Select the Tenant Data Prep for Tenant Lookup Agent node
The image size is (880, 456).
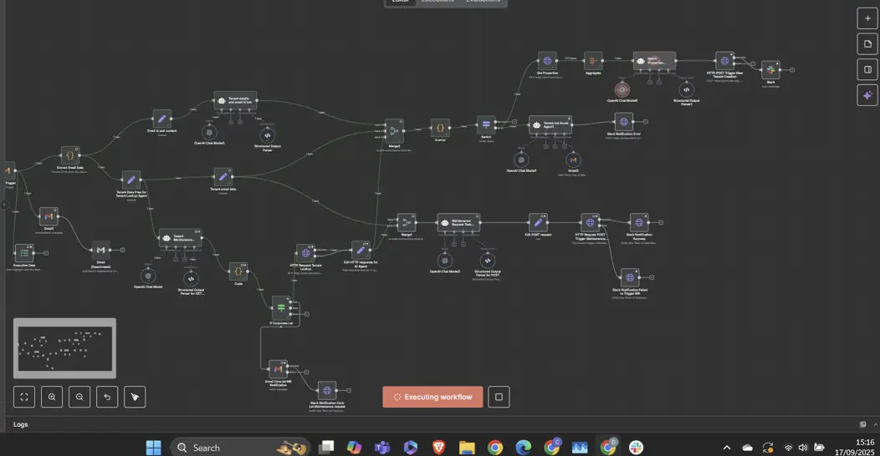130,180
